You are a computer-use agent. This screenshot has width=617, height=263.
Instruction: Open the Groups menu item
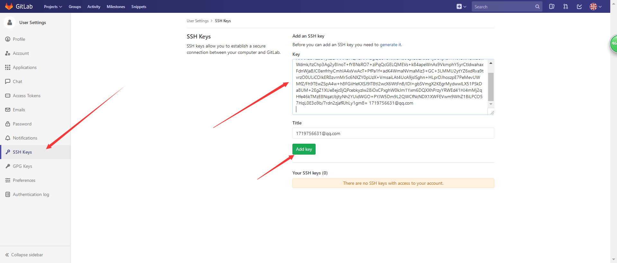[75, 7]
